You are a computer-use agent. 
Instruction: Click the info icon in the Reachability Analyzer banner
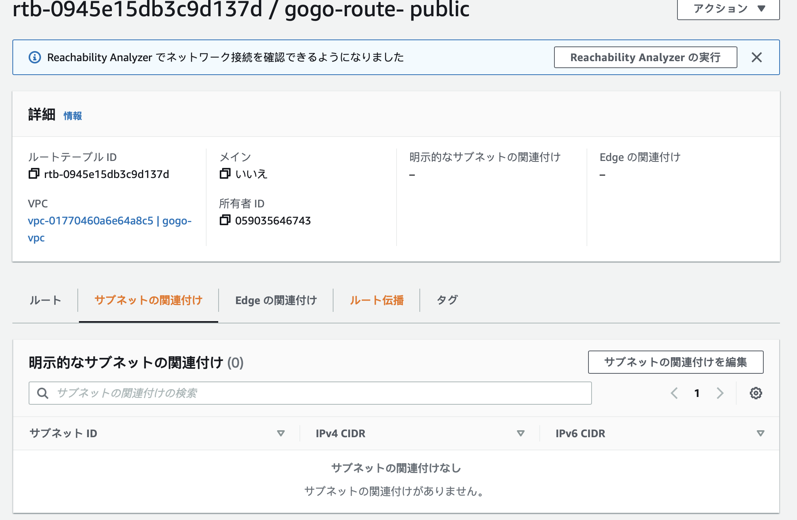coord(34,57)
